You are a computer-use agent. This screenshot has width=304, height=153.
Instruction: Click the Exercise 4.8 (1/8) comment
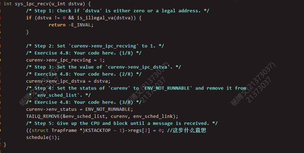pos(84,53)
